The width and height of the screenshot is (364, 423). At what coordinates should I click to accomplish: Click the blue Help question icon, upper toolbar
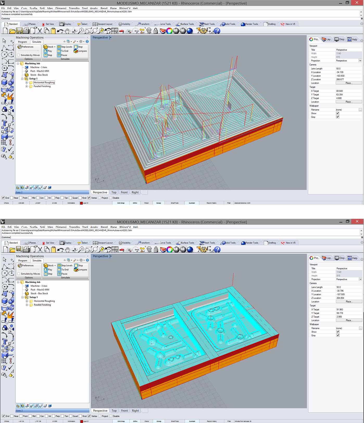[217, 31]
